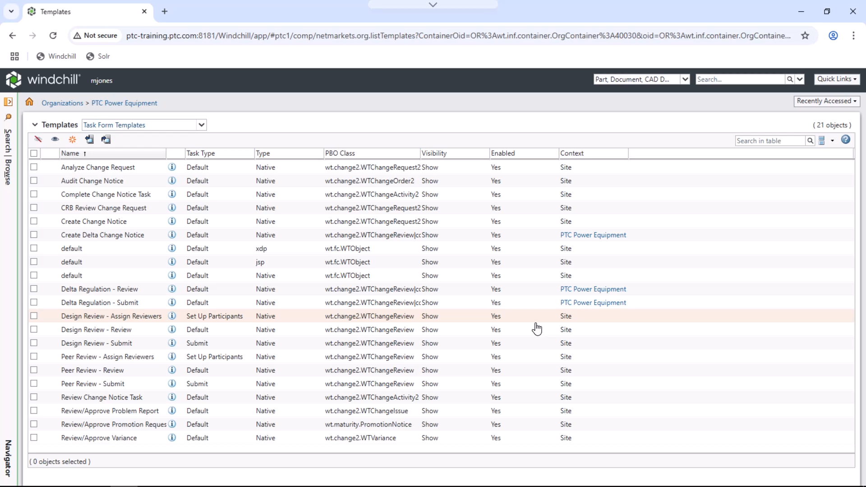Bookmark this page with star icon
The image size is (866, 487).
pyautogui.click(x=805, y=36)
